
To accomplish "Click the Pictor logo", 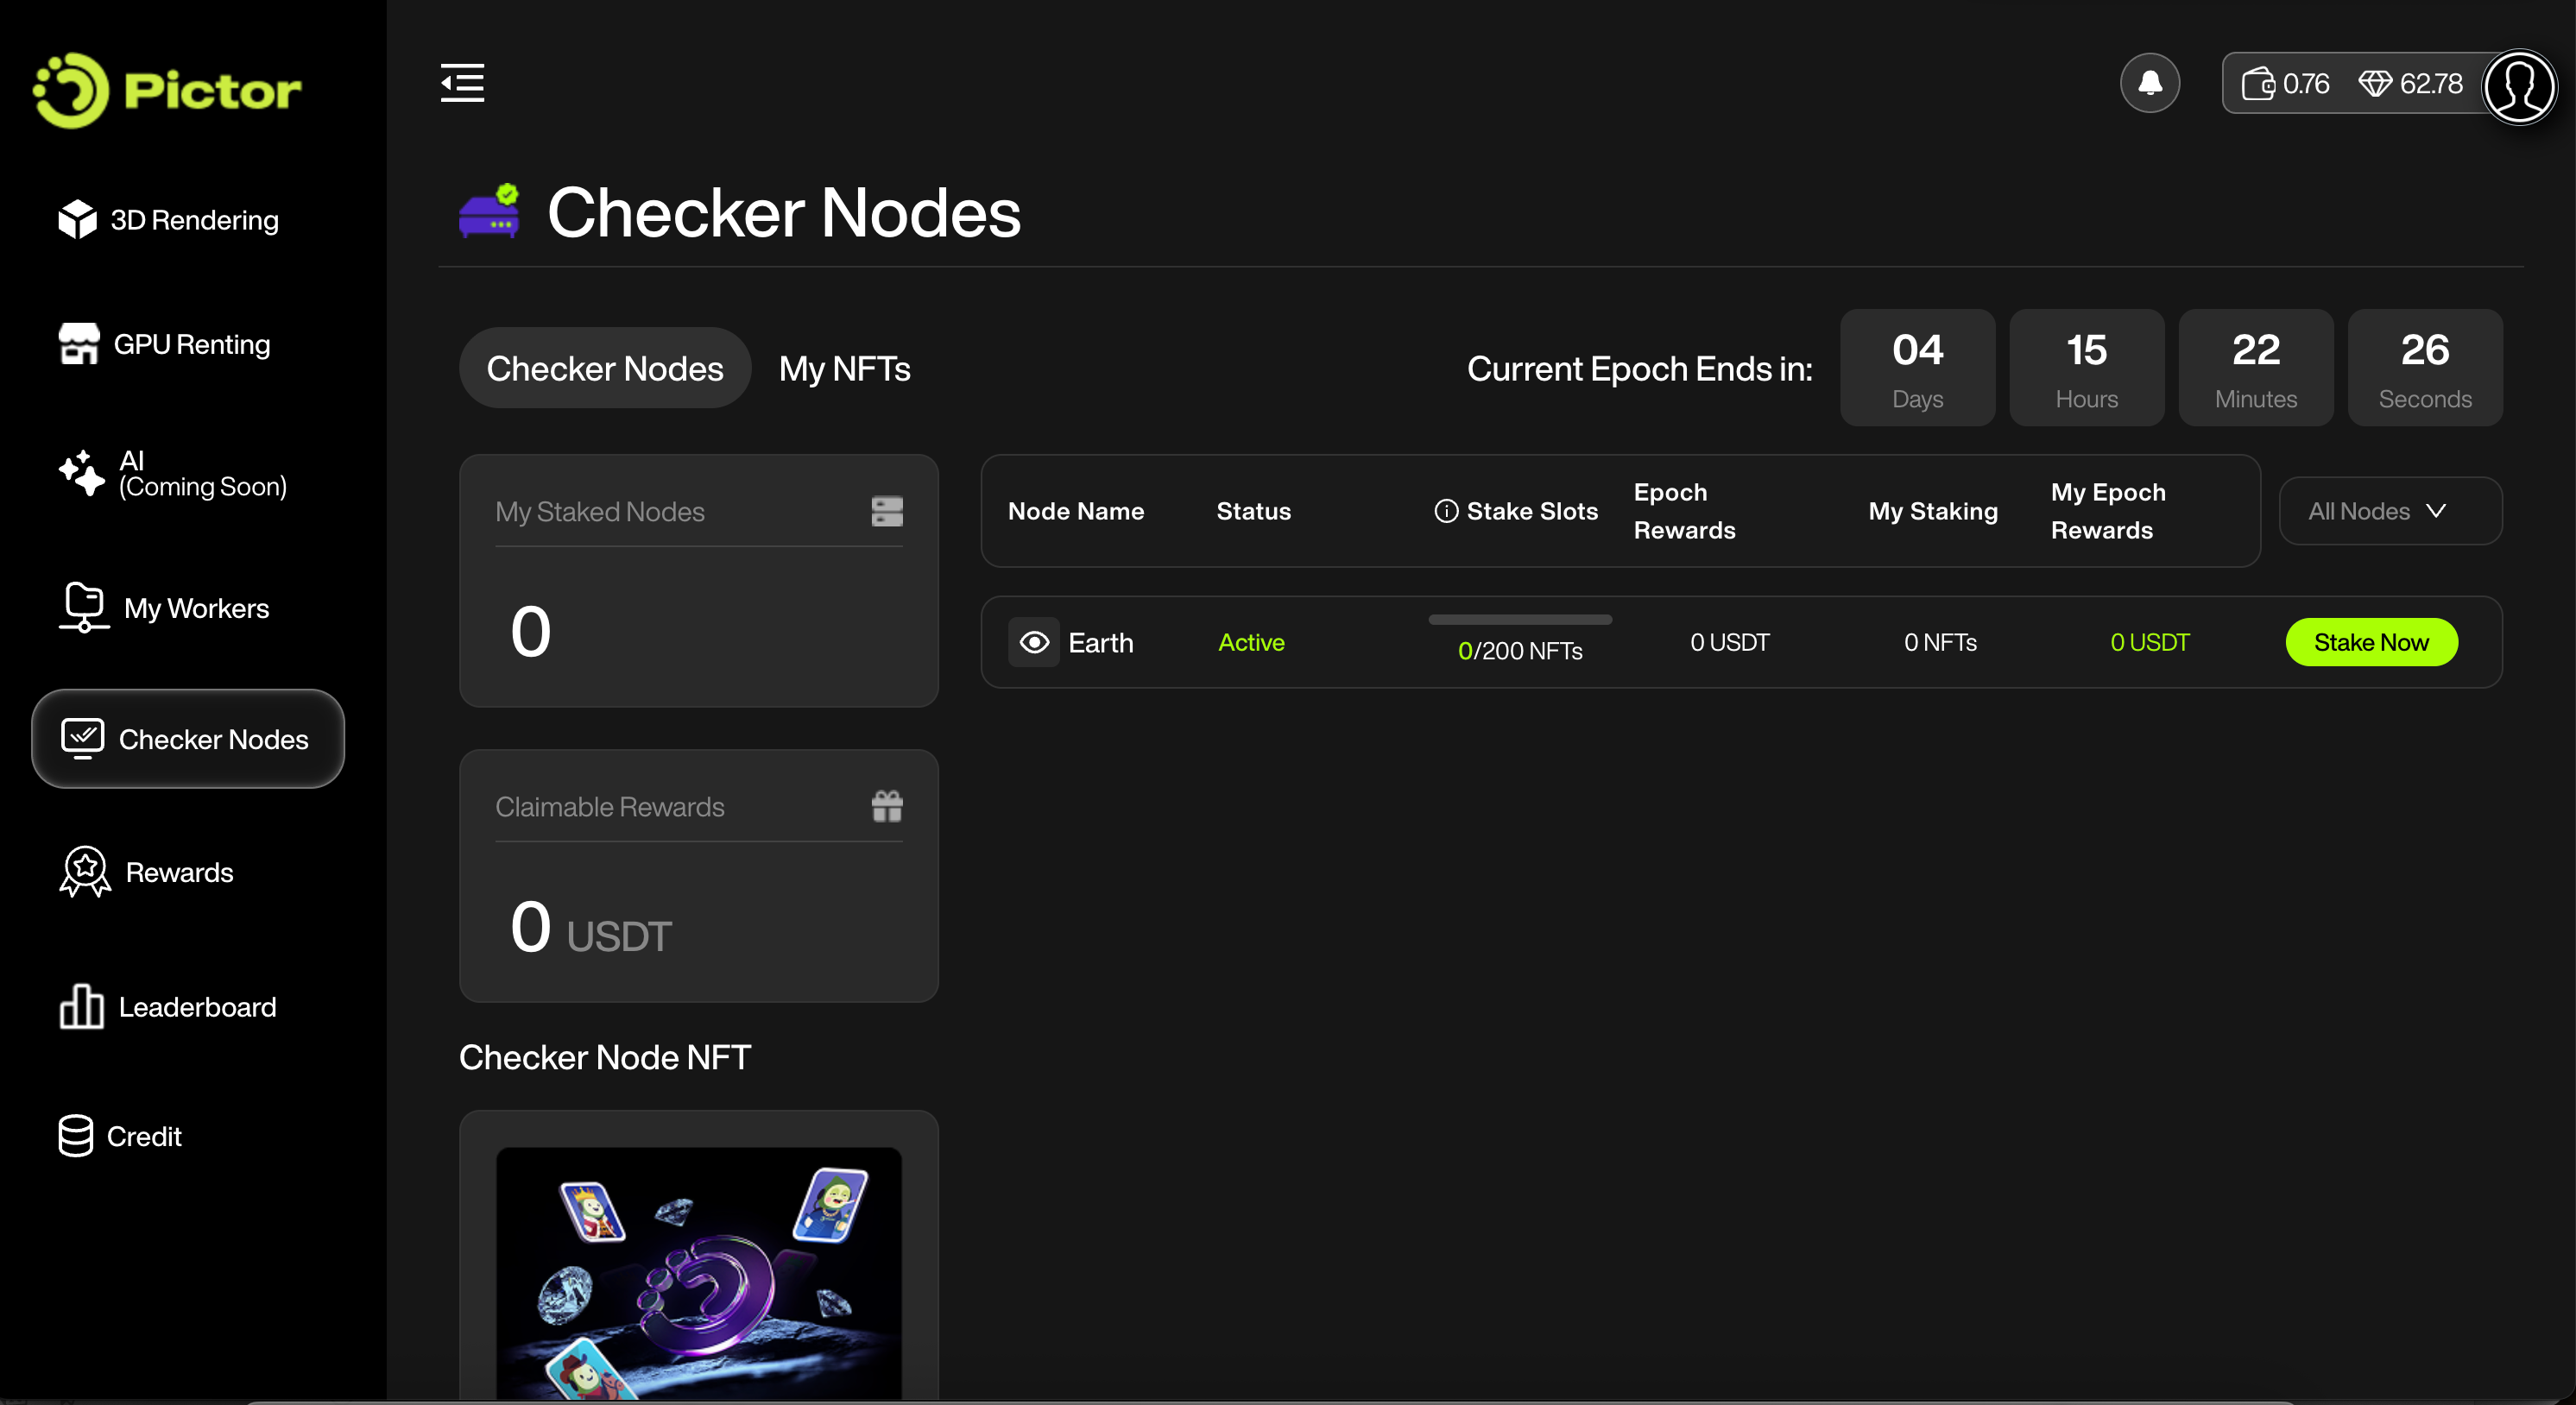I will pos(167,90).
